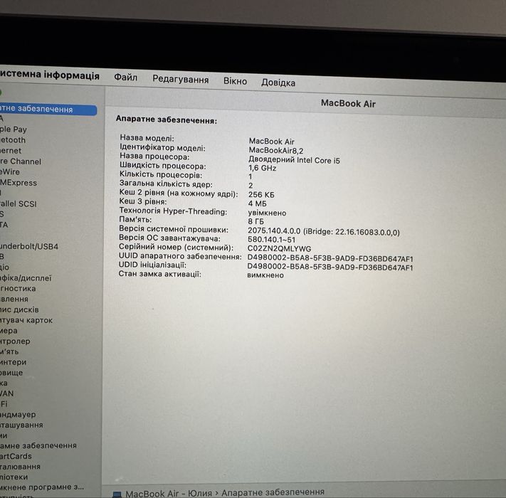Screen dimensions: 506x498
Task: Click the model identifier value MacBookAir8,2
Action: [276, 150]
